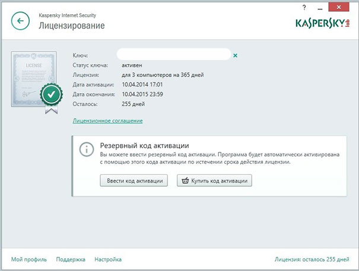Delete the key using the X icon
359x271 pixels.
coord(236,55)
